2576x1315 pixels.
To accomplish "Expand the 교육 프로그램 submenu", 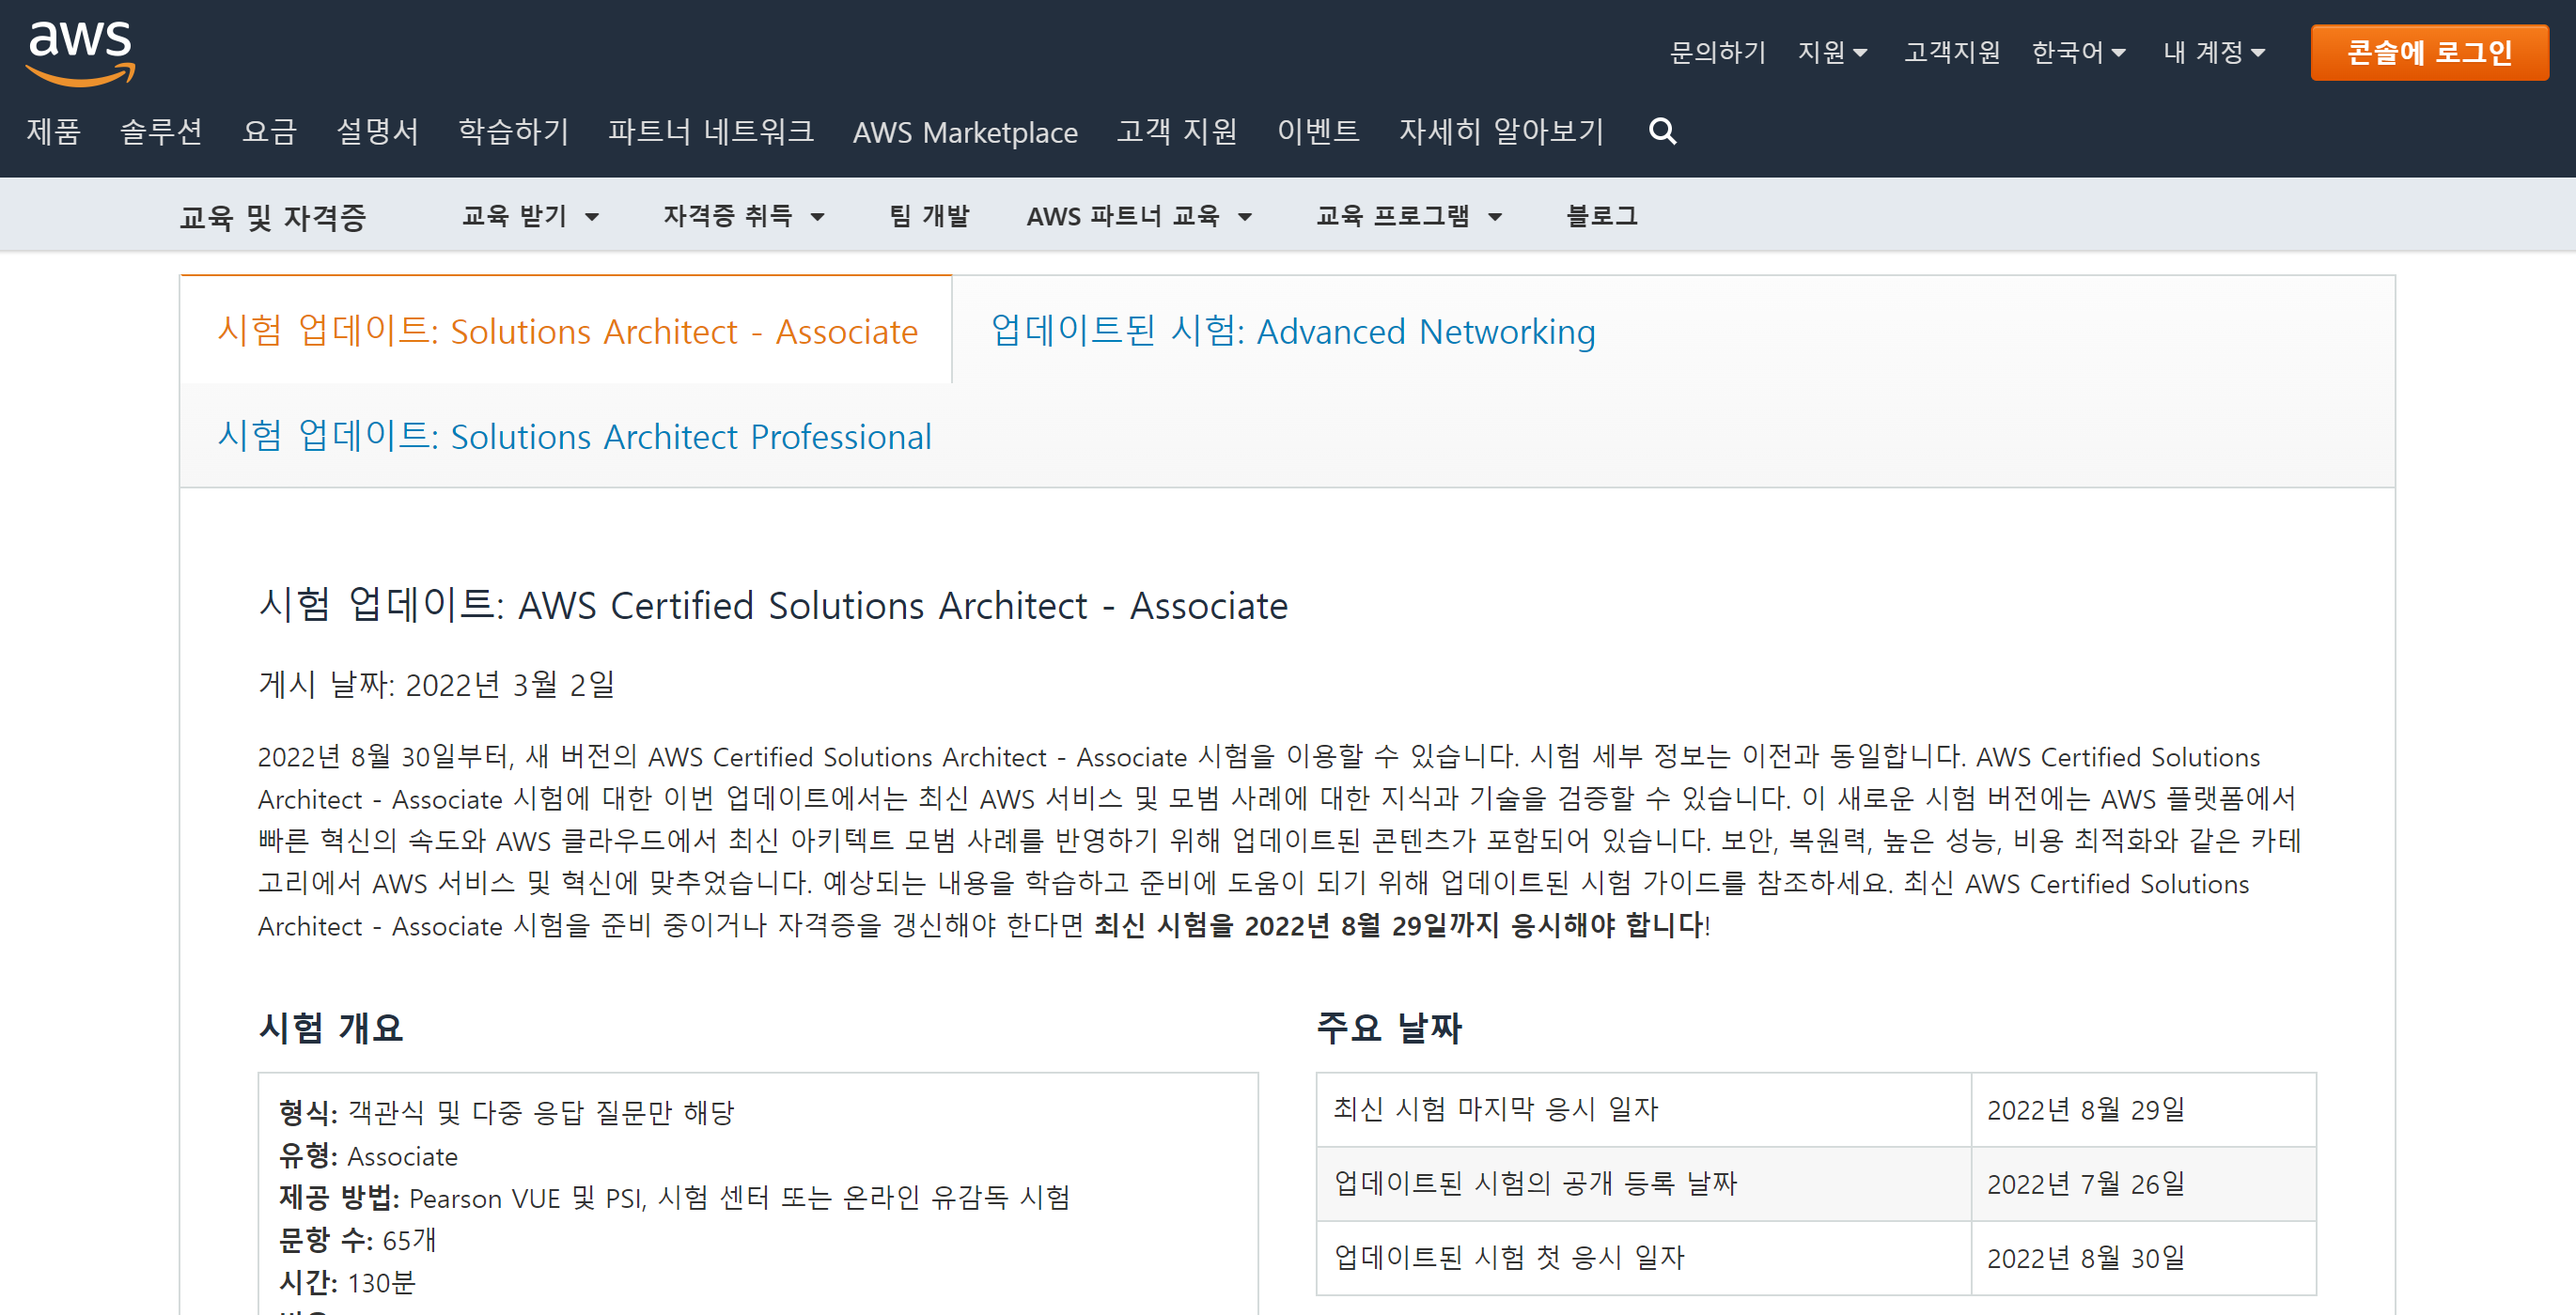I will (1408, 216).
